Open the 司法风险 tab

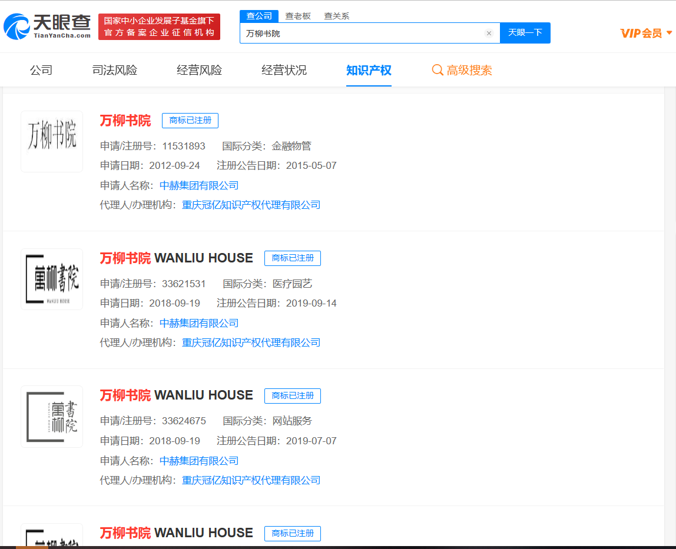115,70
